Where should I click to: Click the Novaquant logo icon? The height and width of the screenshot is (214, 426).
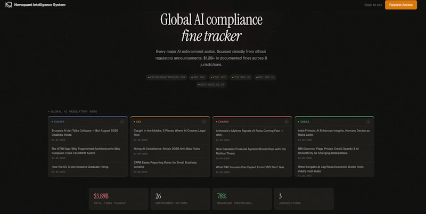coord(9,5)
